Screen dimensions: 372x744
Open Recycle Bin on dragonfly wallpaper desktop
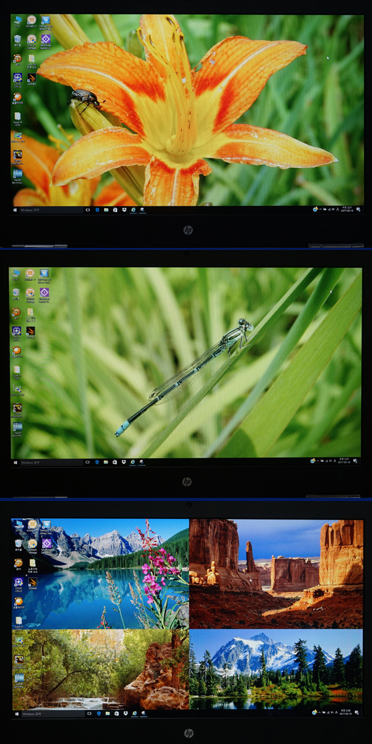click(x=17, y=295)
